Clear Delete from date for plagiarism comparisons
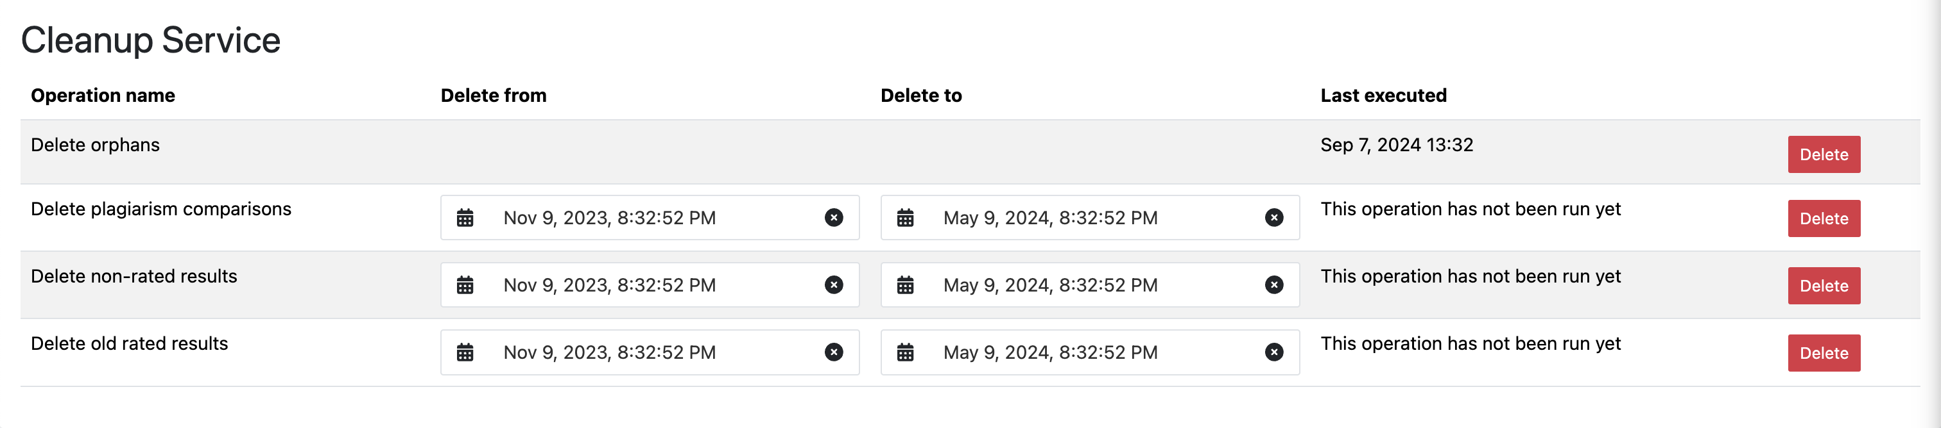The height and width of the screenshot is (428, 1941). (x=833, y=217)
